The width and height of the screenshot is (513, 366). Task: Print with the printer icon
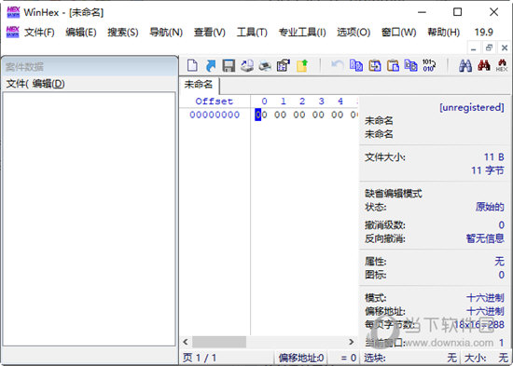(x=265, y=65)
